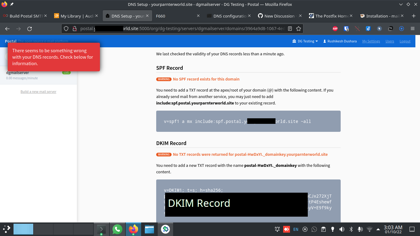Toggle the microphone tray icon
This screenshot has width=420, height=236.
point(360,229)
